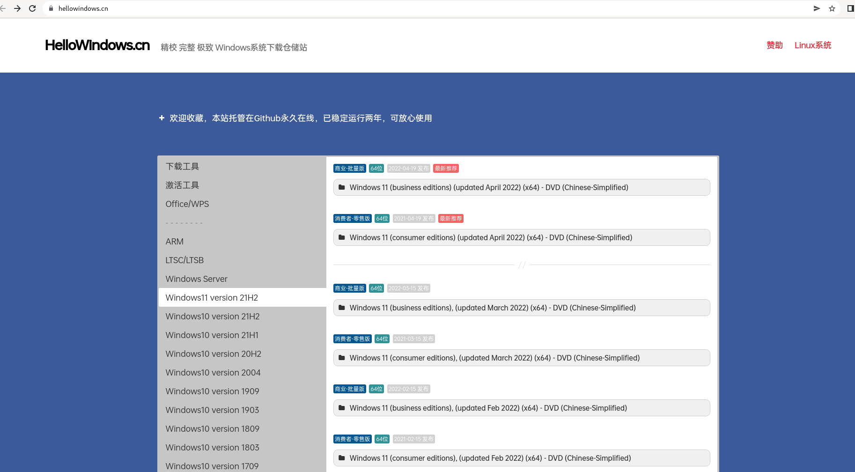
Task: Click folder icon of Windows 11 business March 2022
Action: click(x=342, y=308)
